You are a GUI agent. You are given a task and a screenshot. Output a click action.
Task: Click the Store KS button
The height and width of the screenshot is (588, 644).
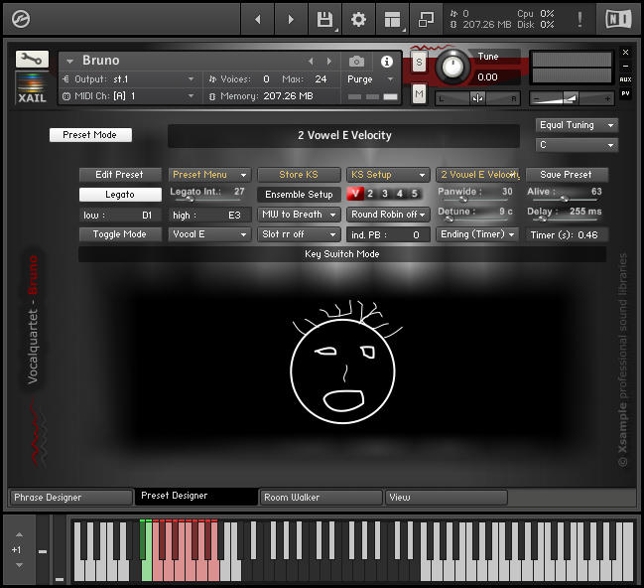click(299, 175)
